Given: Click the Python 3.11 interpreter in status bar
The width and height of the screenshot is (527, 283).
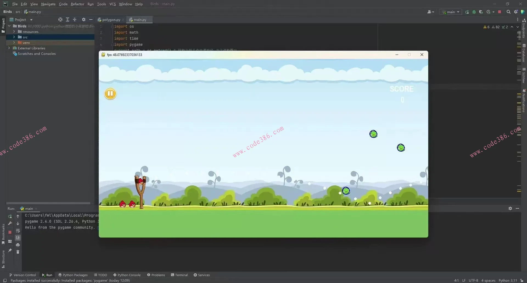Looking at the screenshot, I should [508, 281].
